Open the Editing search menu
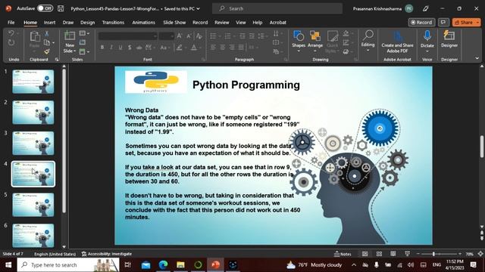485x272 pixels. coord(368,41)
